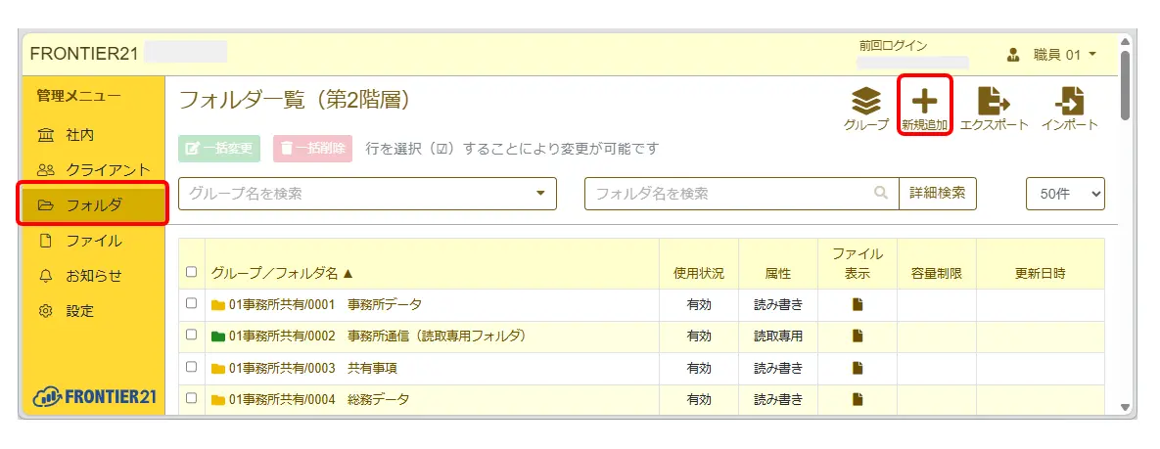
Task: Click file display icon for 0001 事務所データ row
Action: (858, 304)
